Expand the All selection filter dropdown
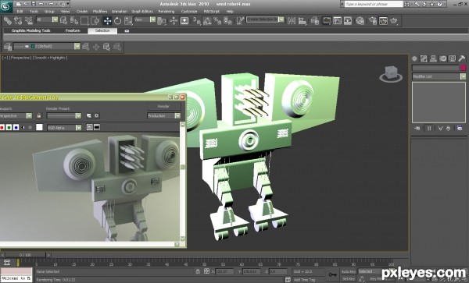 tap(55, 19)
